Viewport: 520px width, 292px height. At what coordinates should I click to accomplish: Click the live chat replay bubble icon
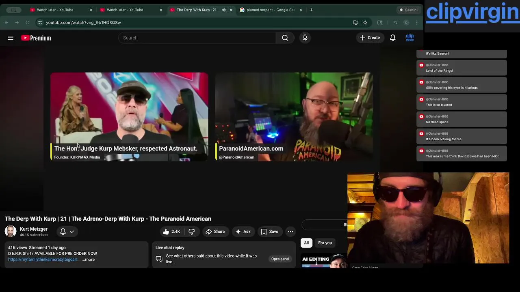click(x=159, y=259)
